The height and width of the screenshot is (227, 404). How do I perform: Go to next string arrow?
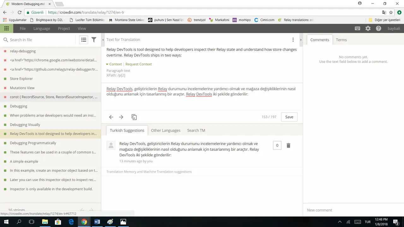[121, 117]
